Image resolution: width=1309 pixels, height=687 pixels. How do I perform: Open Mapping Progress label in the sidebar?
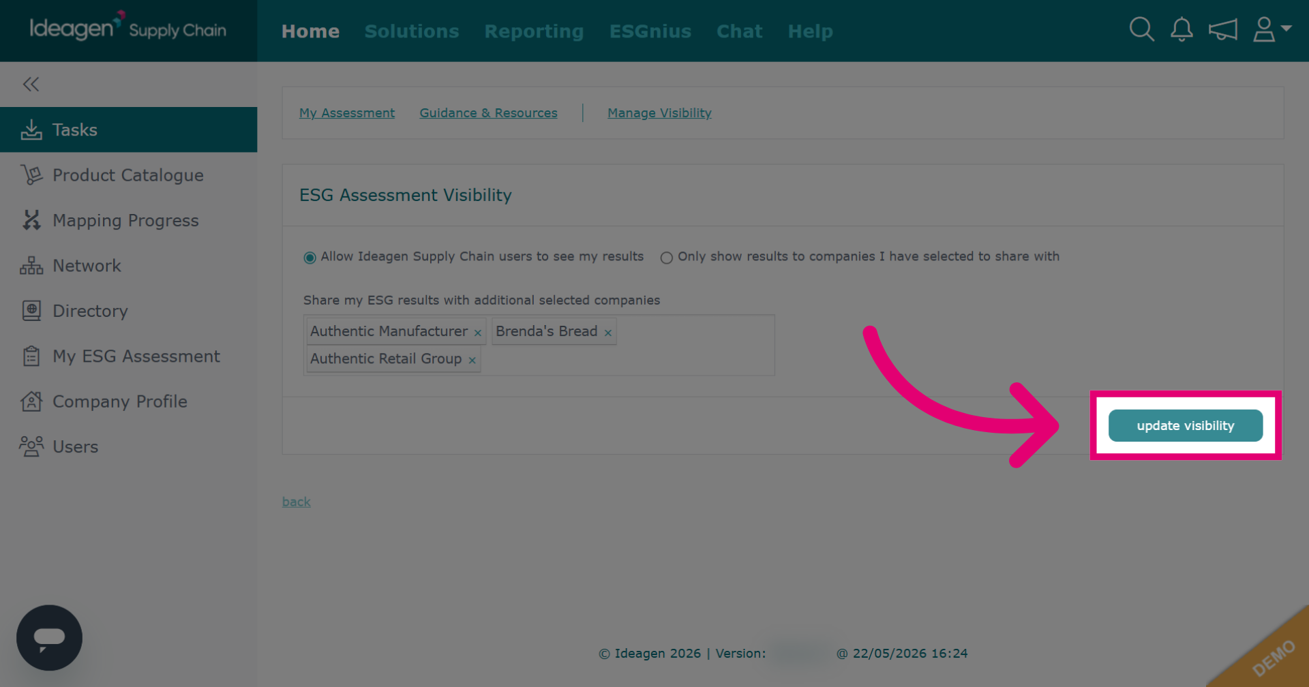tap(125, 221)
